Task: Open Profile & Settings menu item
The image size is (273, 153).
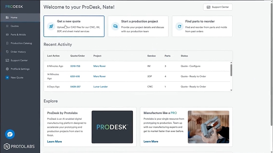Action: tap(20, 69)
